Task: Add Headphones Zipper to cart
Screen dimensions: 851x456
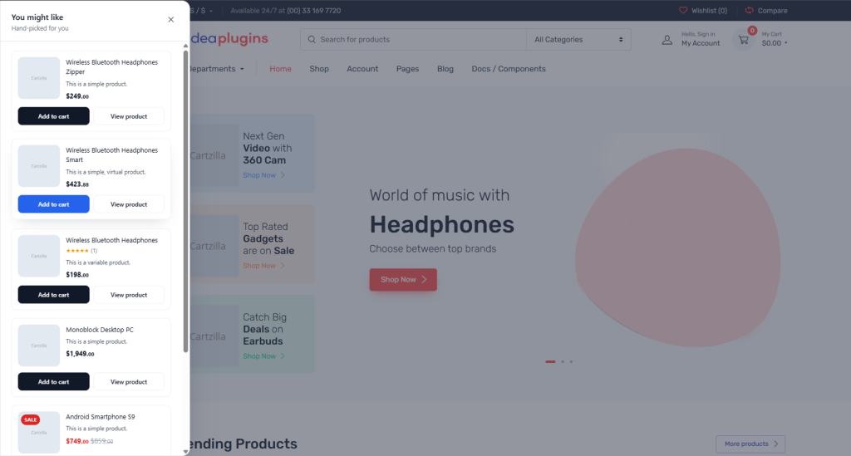Action: 54,116
